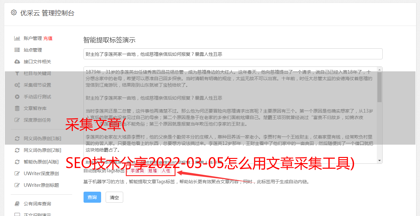Click inside the article content textarea

230,115
